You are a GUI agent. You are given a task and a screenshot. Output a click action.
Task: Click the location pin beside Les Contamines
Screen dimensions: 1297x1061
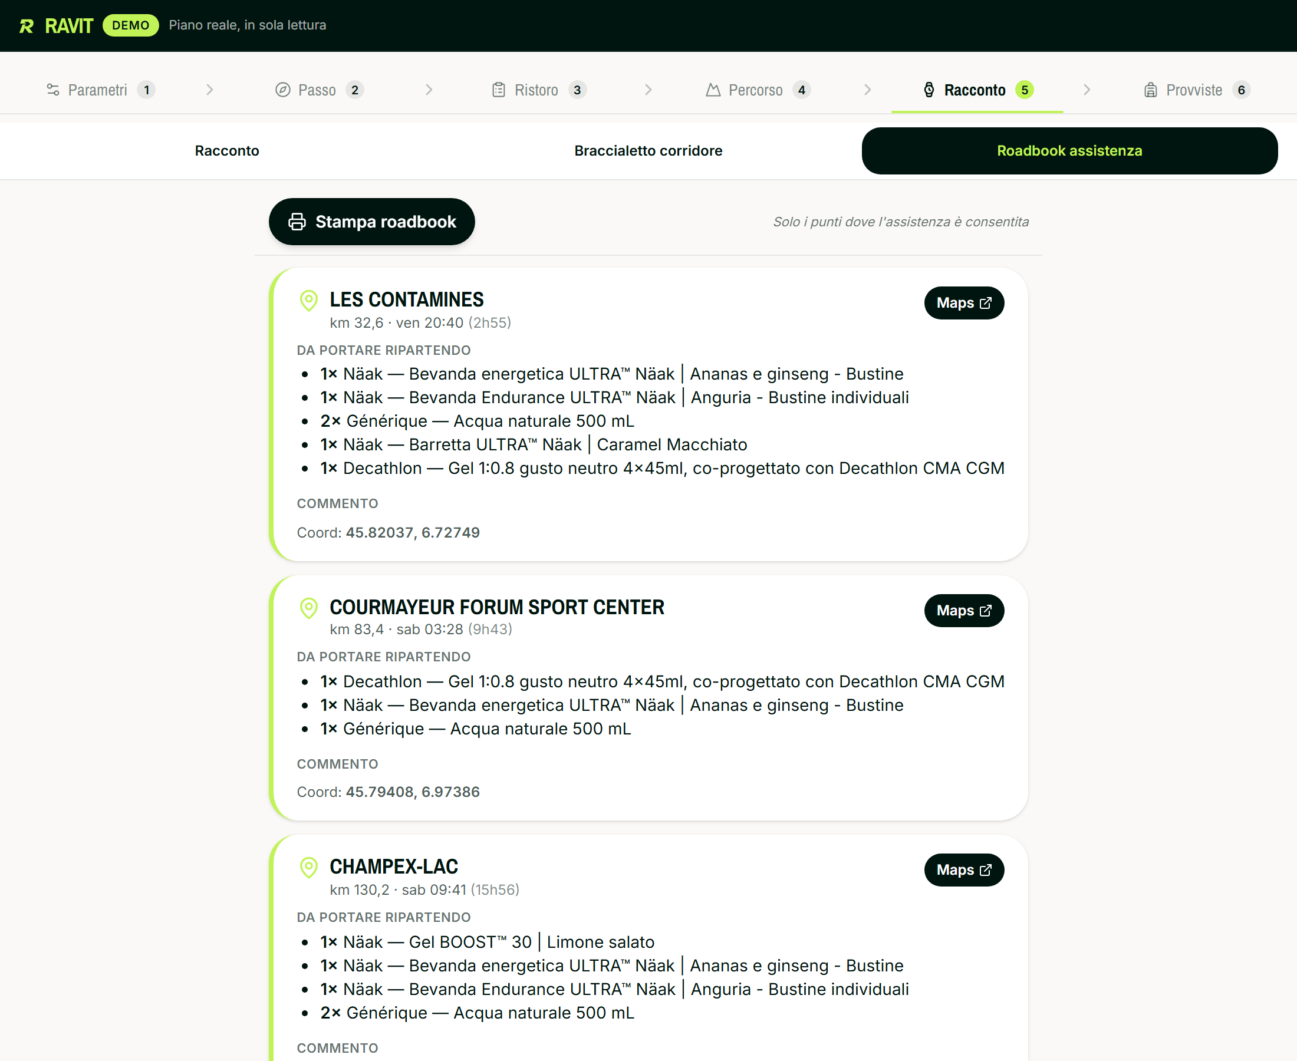(x=309, y=300)
